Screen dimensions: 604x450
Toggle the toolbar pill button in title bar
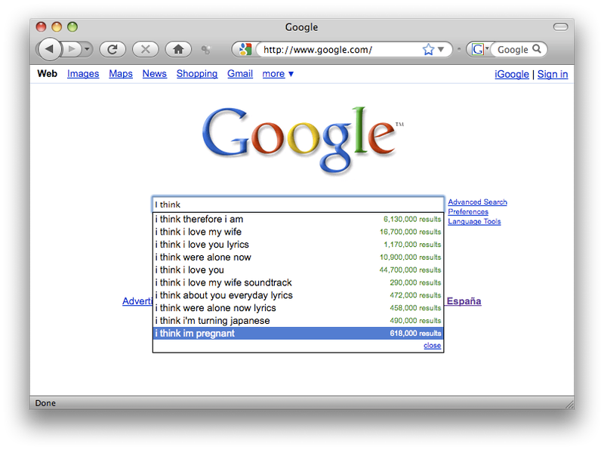[x=560, y=26]
